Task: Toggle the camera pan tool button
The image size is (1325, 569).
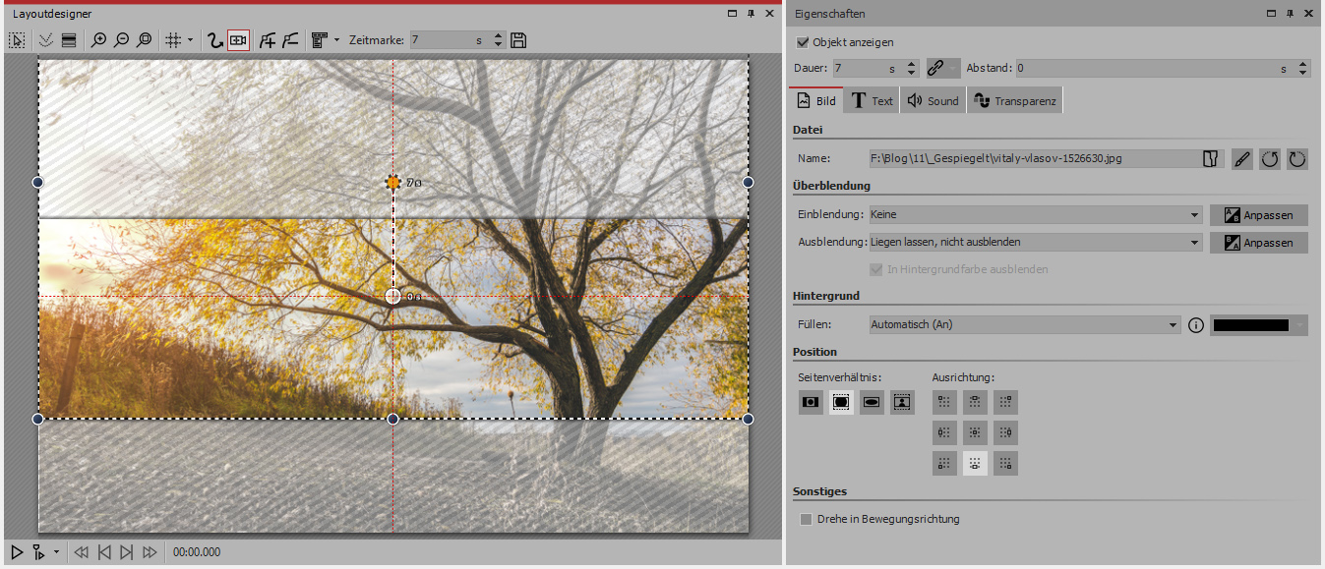Action: 238,40
